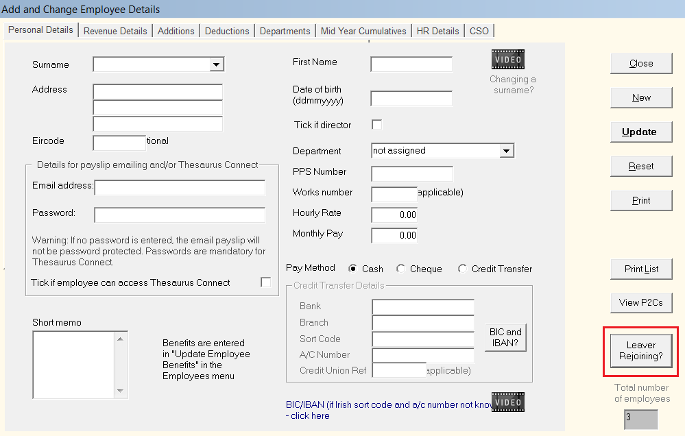Screen dimensions: 685x436
Task: Click the Print List button
Action: coord(641,269)
